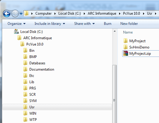Image resolution: width=159 pixels, height=123 pixels.
Task: Select the SvHmiDemo folder name
Action: [x=139, y=47]
